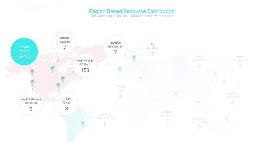Click the map pin linked to Sao Paulo

pyautogui.click(x=83, y=124)
